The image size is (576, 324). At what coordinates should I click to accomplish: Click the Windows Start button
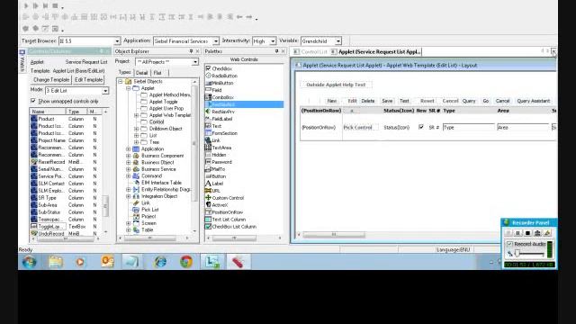30,262
